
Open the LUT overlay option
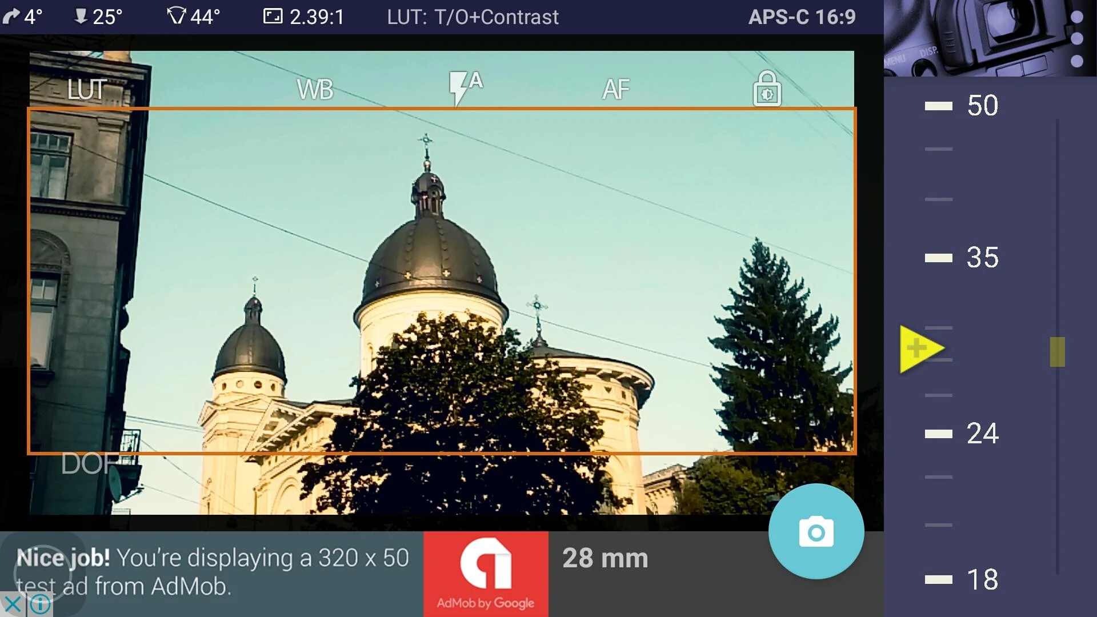coord(86,90)
